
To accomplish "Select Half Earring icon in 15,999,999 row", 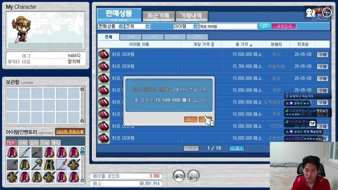I will point(104,102).
